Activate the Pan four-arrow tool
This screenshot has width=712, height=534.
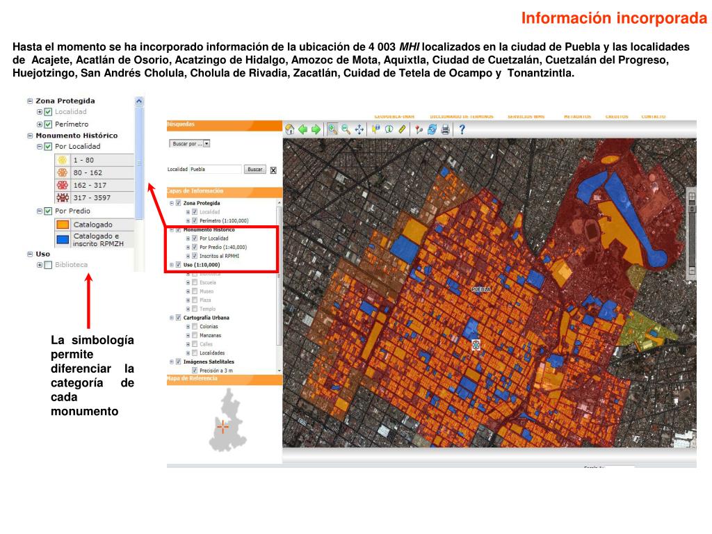[359, 129]
